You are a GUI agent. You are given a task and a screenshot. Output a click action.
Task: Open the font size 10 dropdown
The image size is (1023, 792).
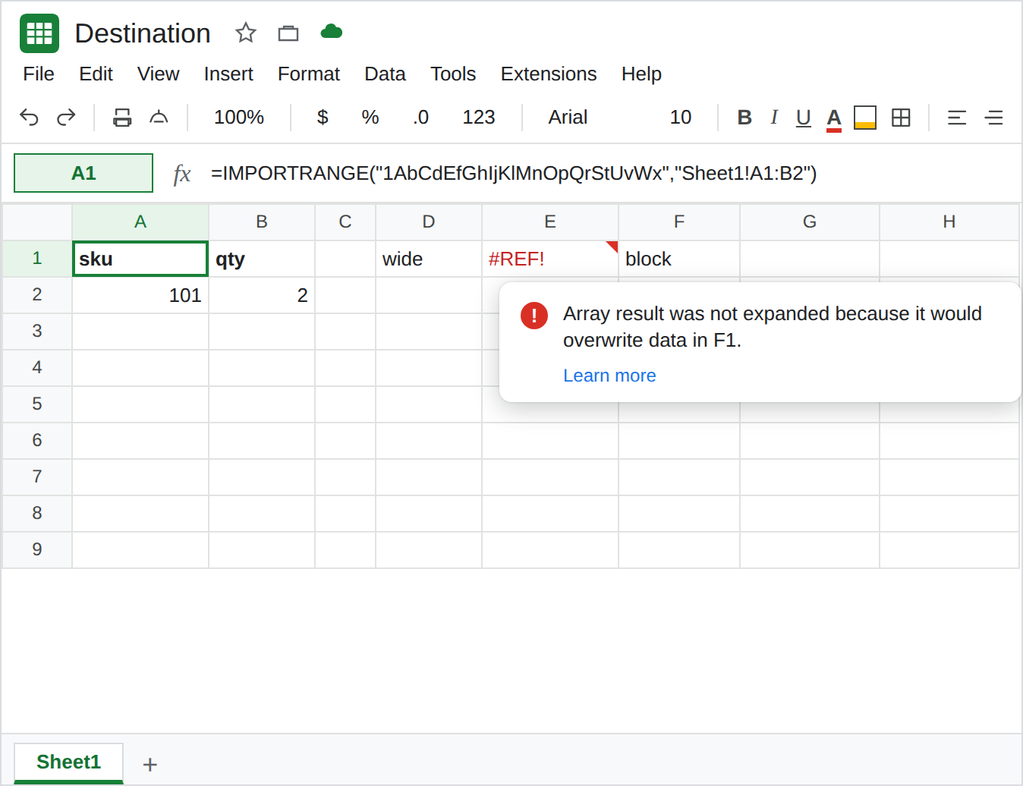coord(681,117)
